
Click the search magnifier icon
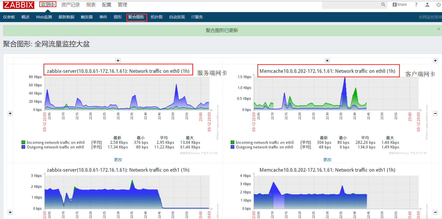[383, 4]
